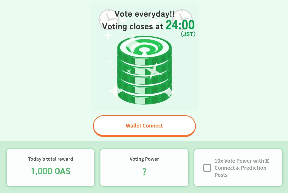
Task: Click the right clock icon
Action: click(x=183, y=18)
